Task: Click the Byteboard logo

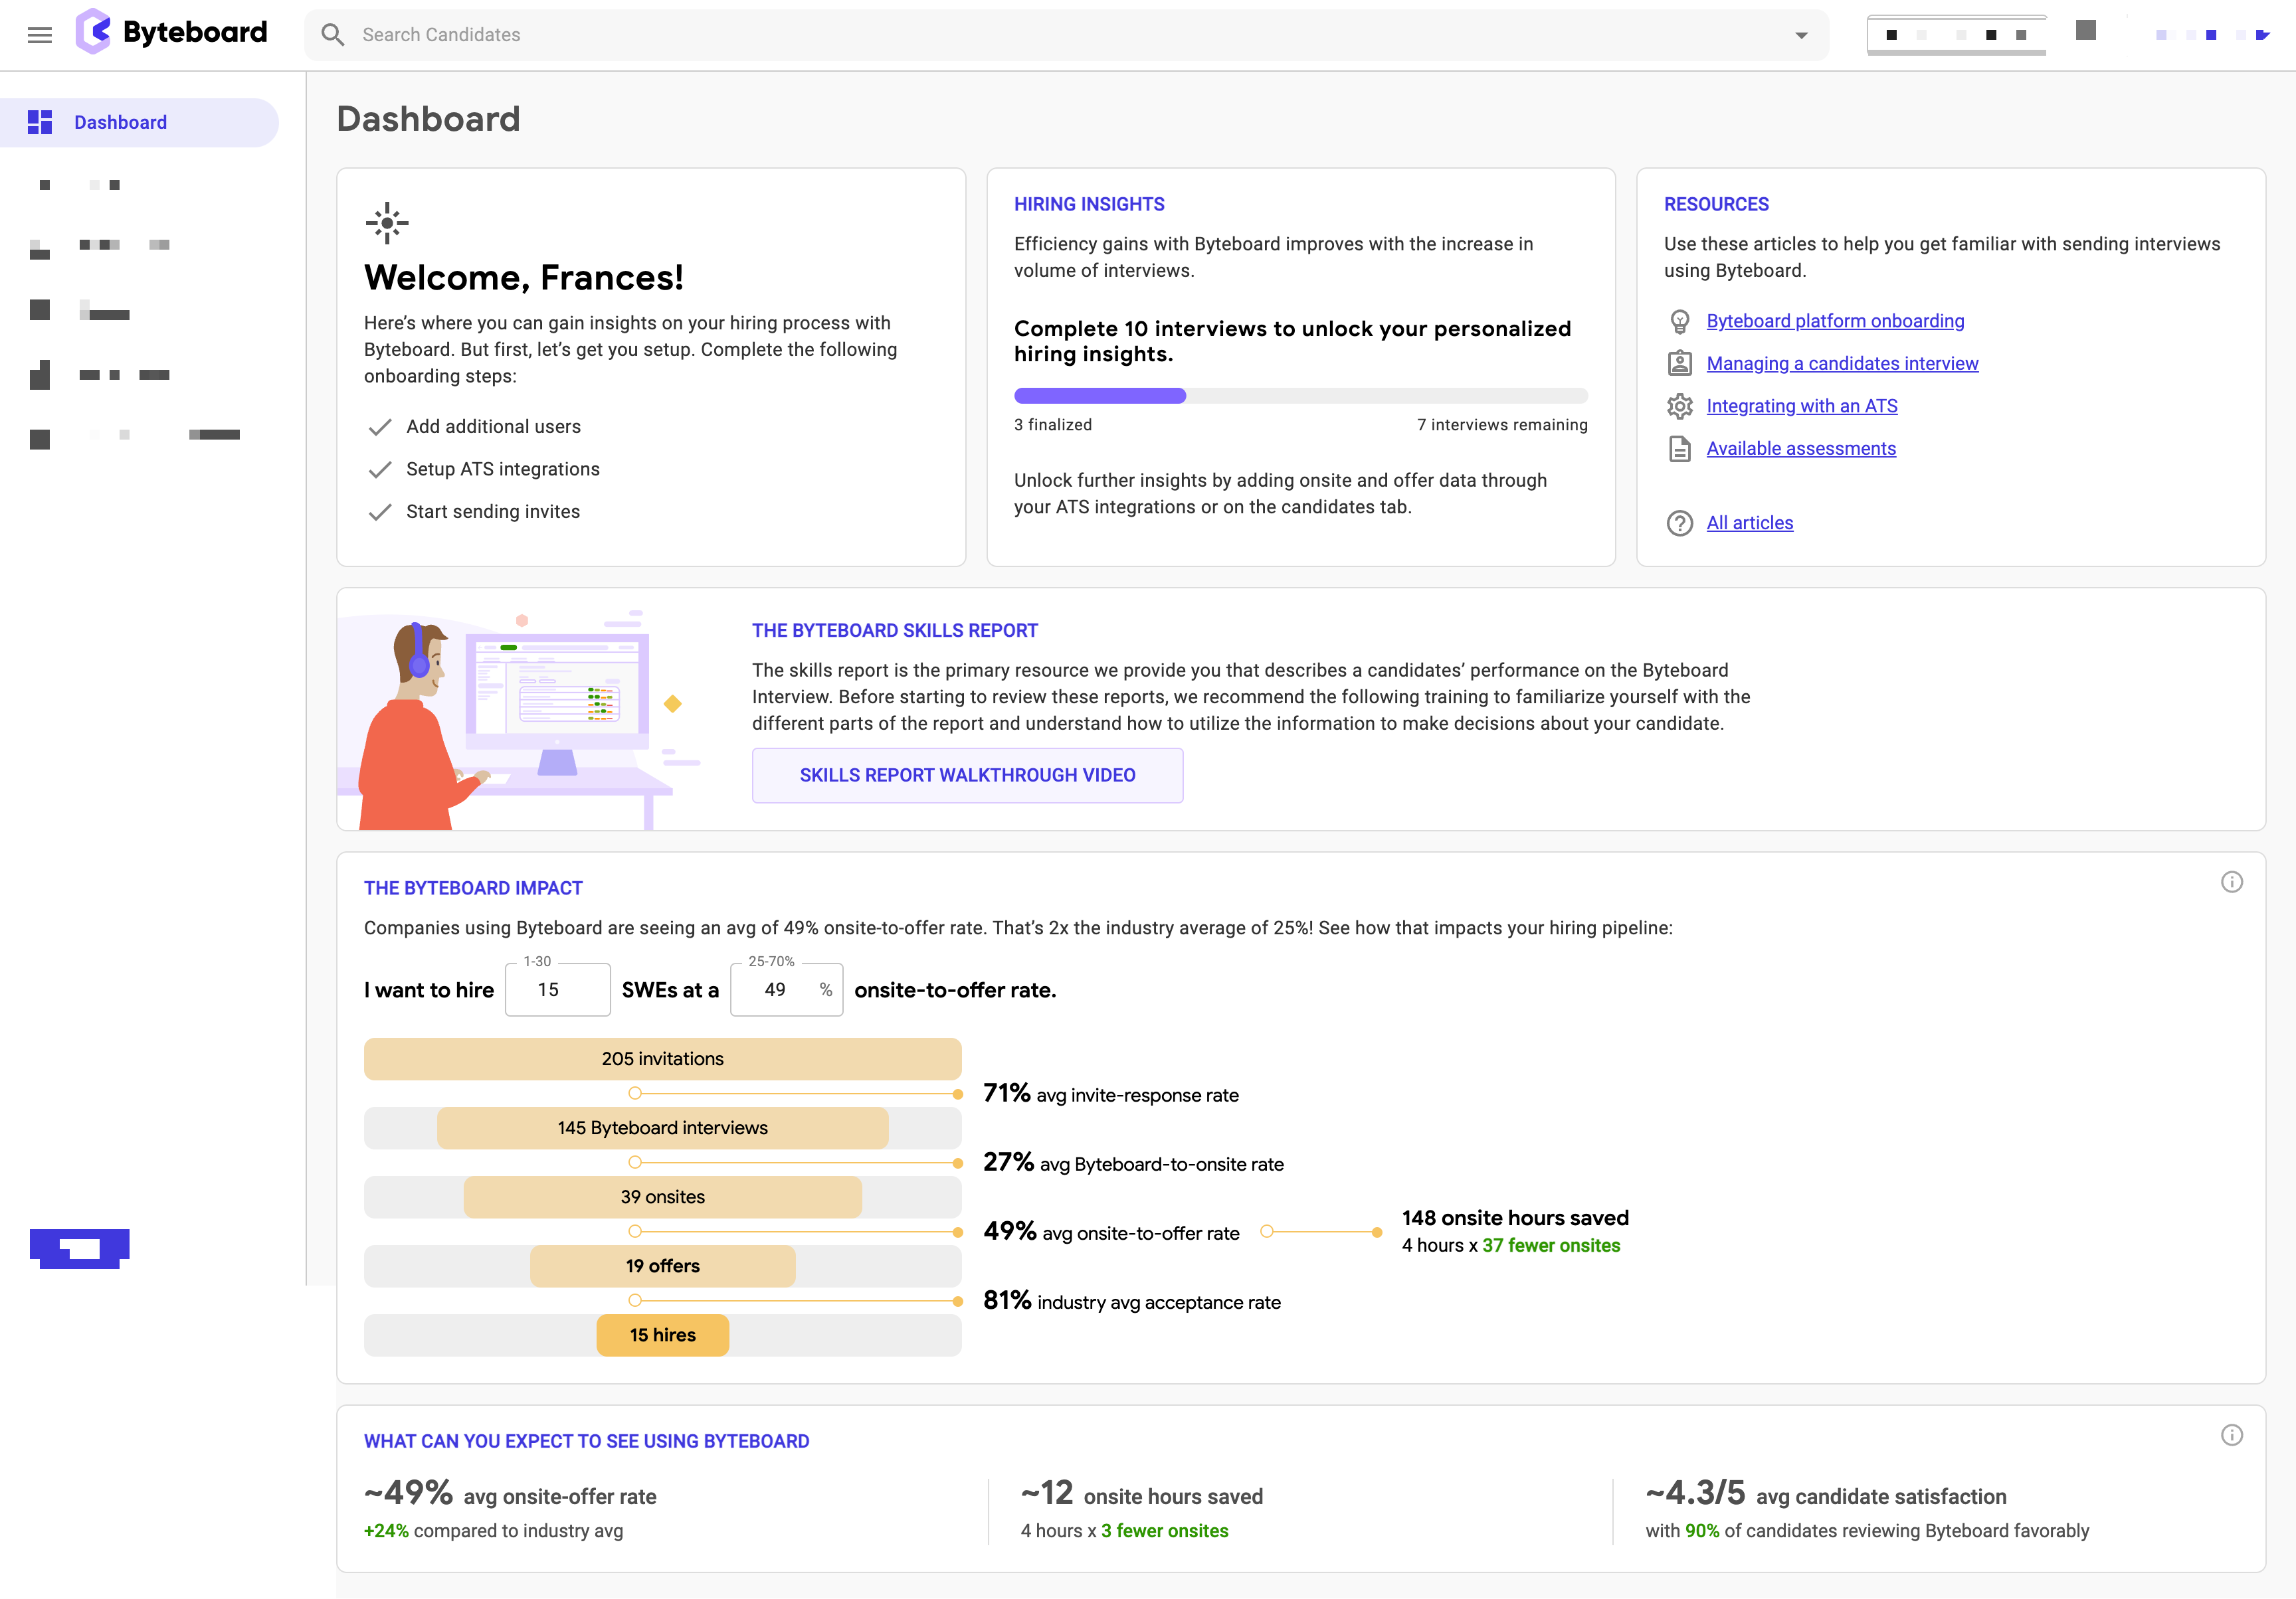Action: (x=172, y=33)
